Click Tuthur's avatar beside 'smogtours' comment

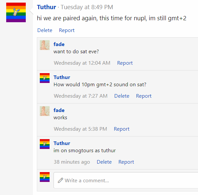pyautogui.click(x=45, y=144)
